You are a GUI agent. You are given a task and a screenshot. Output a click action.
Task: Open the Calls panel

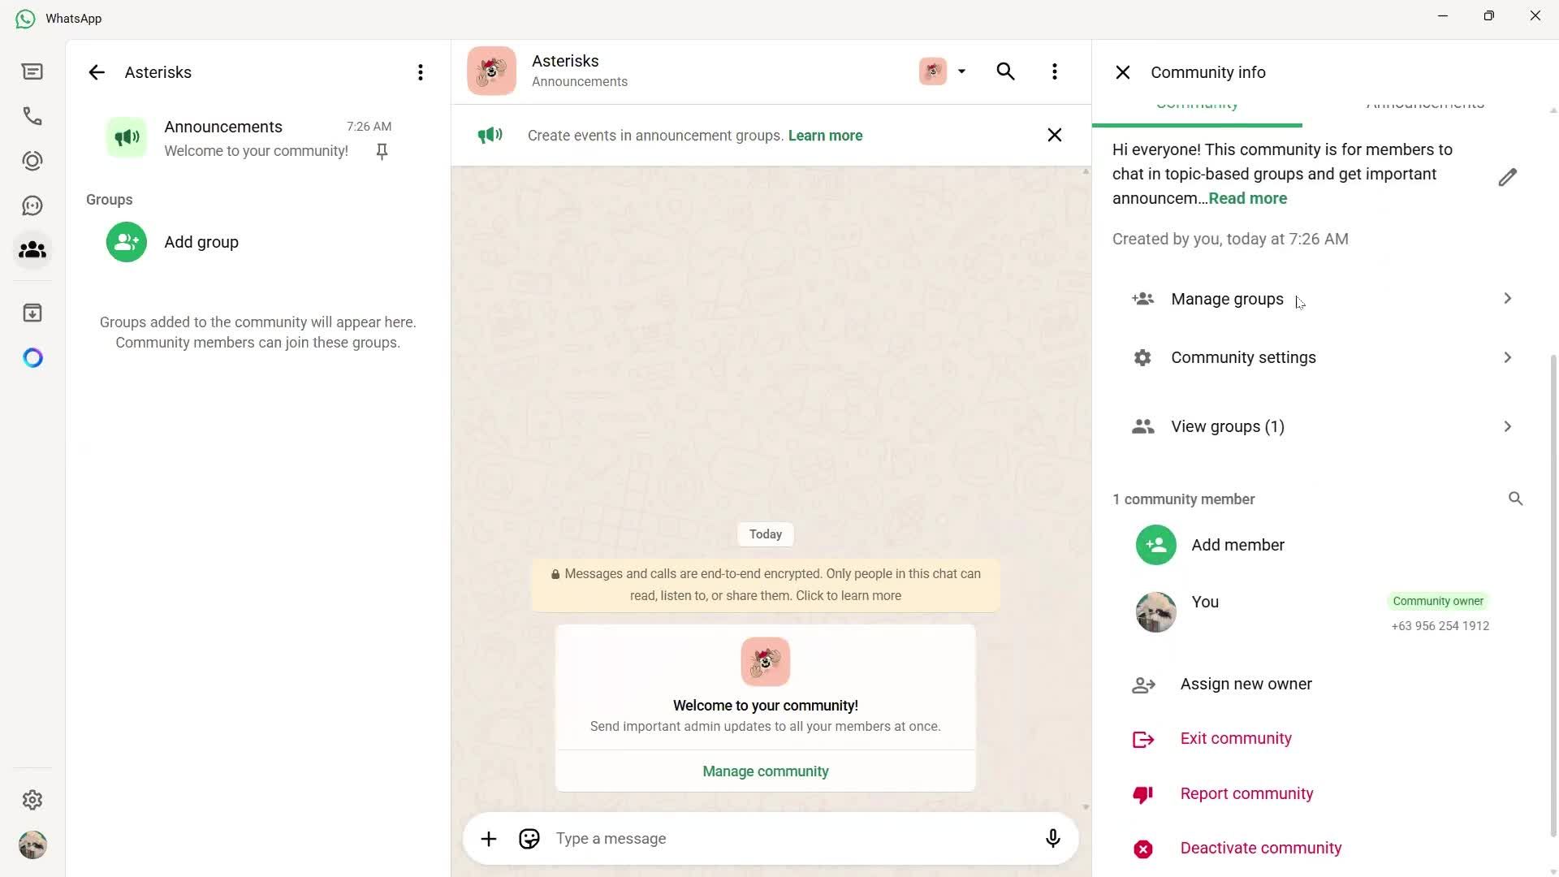click(32, 116)
